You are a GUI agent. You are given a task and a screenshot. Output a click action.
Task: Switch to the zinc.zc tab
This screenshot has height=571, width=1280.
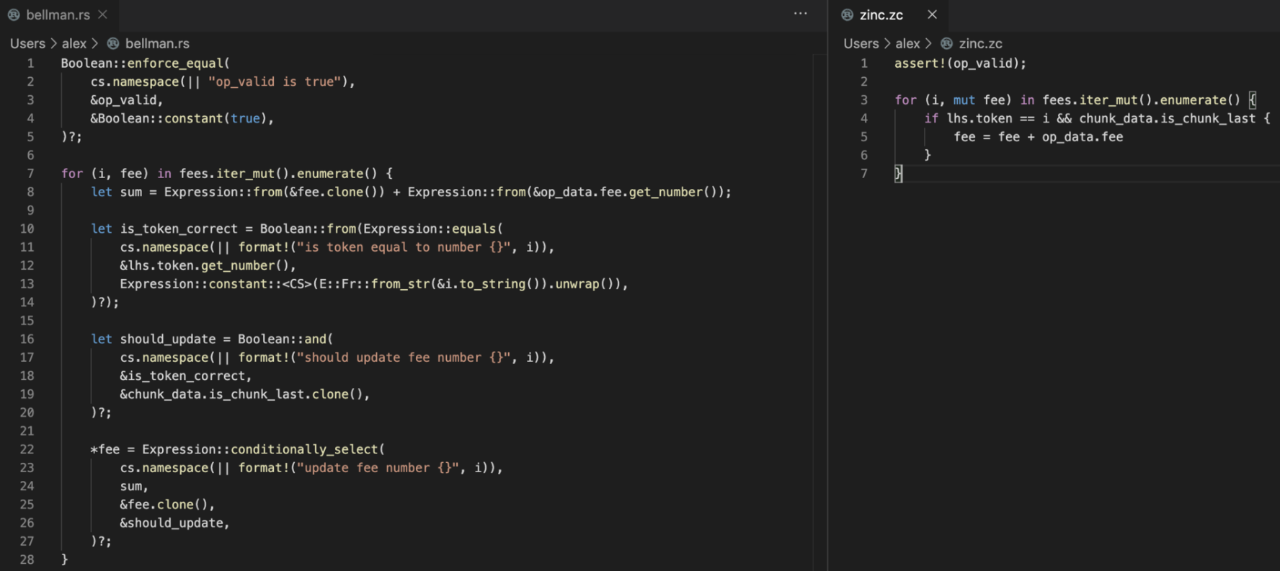coord(881,14)
